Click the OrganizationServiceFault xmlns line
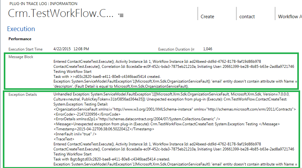The image size is (302, 168). [175, 109]
